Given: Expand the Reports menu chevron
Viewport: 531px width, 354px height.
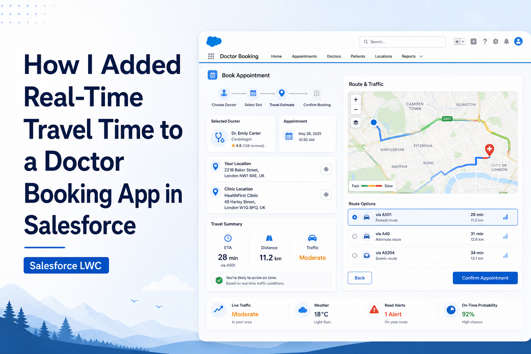Looking at the screenshot, I should (x=421, y=56).
